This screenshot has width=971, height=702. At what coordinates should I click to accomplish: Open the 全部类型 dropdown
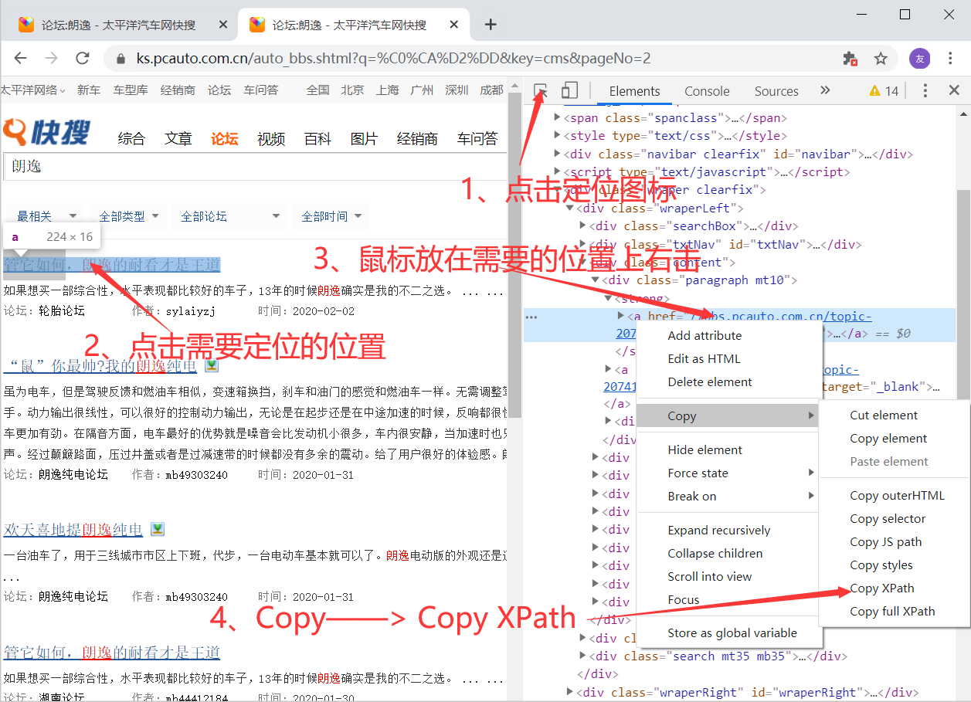(128, 216)
